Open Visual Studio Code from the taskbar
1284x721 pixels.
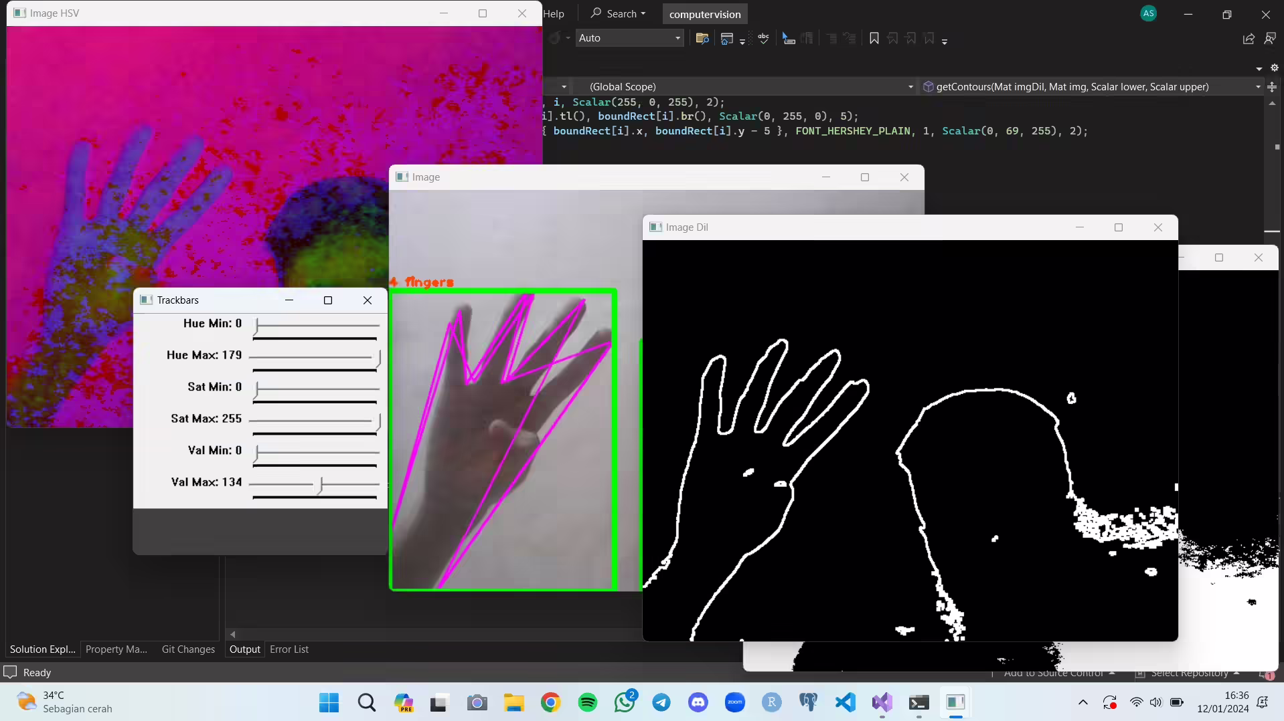[x=846, y=702]
